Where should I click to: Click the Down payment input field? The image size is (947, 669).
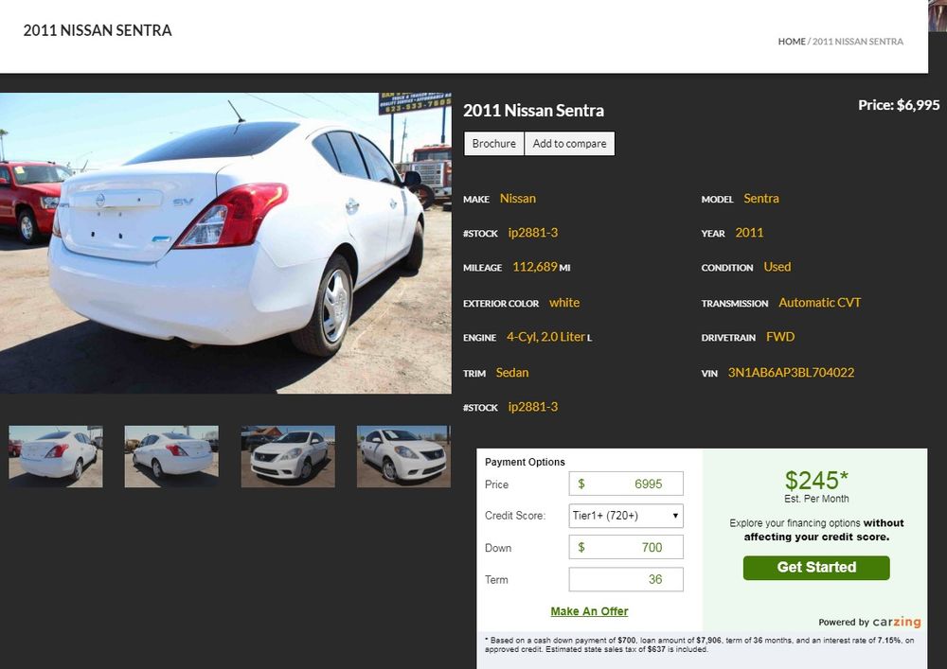pyautogui.click(x=626, y=548)
